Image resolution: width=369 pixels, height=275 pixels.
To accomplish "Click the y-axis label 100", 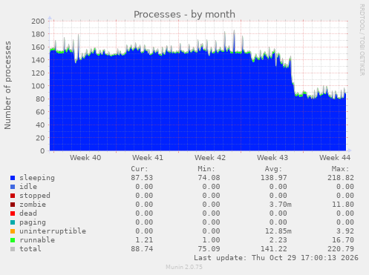I will point(38,86).
